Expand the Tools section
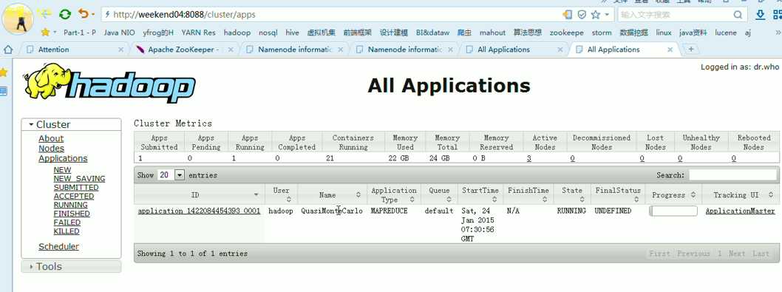Viewport: 782px width, 292px height. (x=71, y=267)
